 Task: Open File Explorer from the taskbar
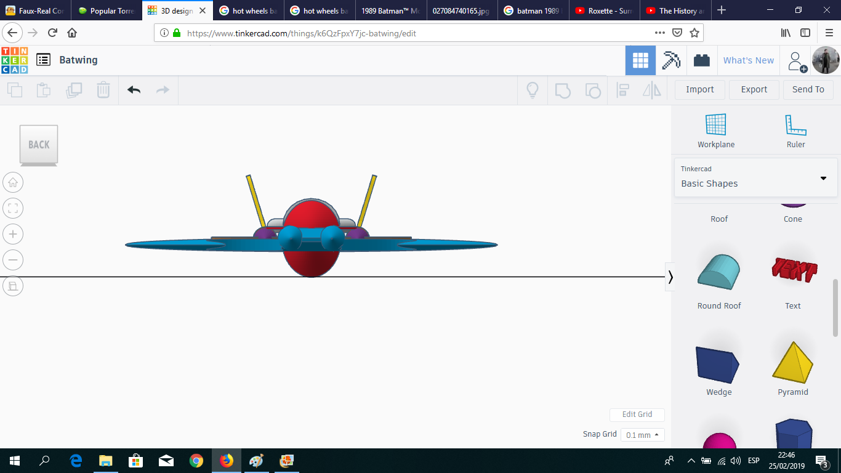click(106, 461)
